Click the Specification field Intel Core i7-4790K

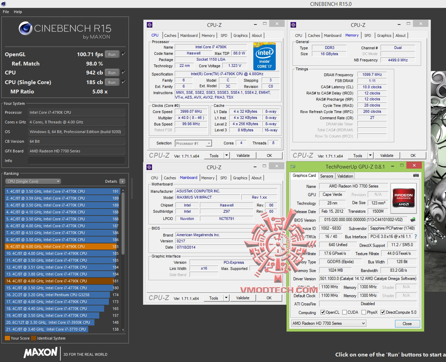coord(227,74)
